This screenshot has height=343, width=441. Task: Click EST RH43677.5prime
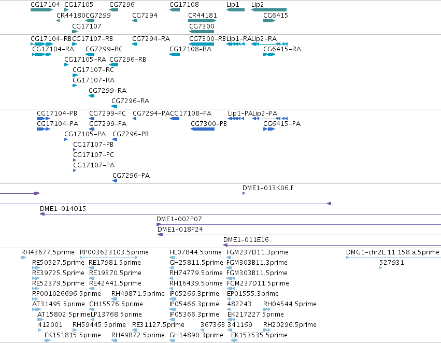coord(24,258)
